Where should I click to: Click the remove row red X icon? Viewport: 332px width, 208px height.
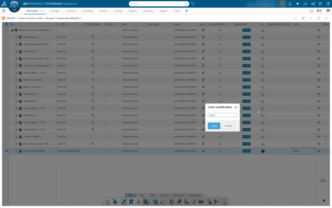[x=186, y=202]
